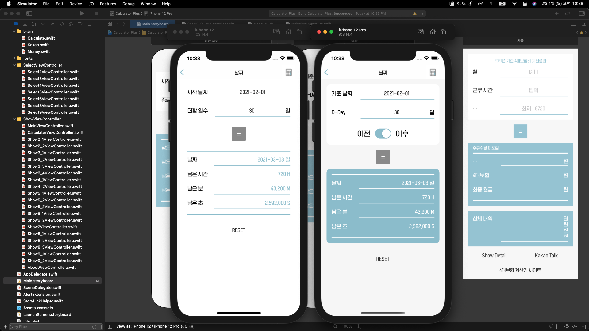Screen dimensions: 589x331
Task: Open the Features menu
Action: 108,4
